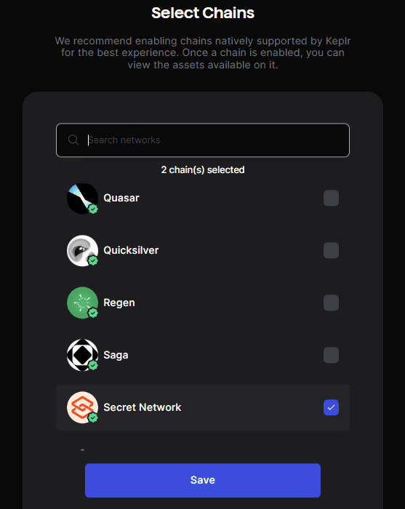
Task: Tick the Quicksilver checkbox
Action: [331, 250]
